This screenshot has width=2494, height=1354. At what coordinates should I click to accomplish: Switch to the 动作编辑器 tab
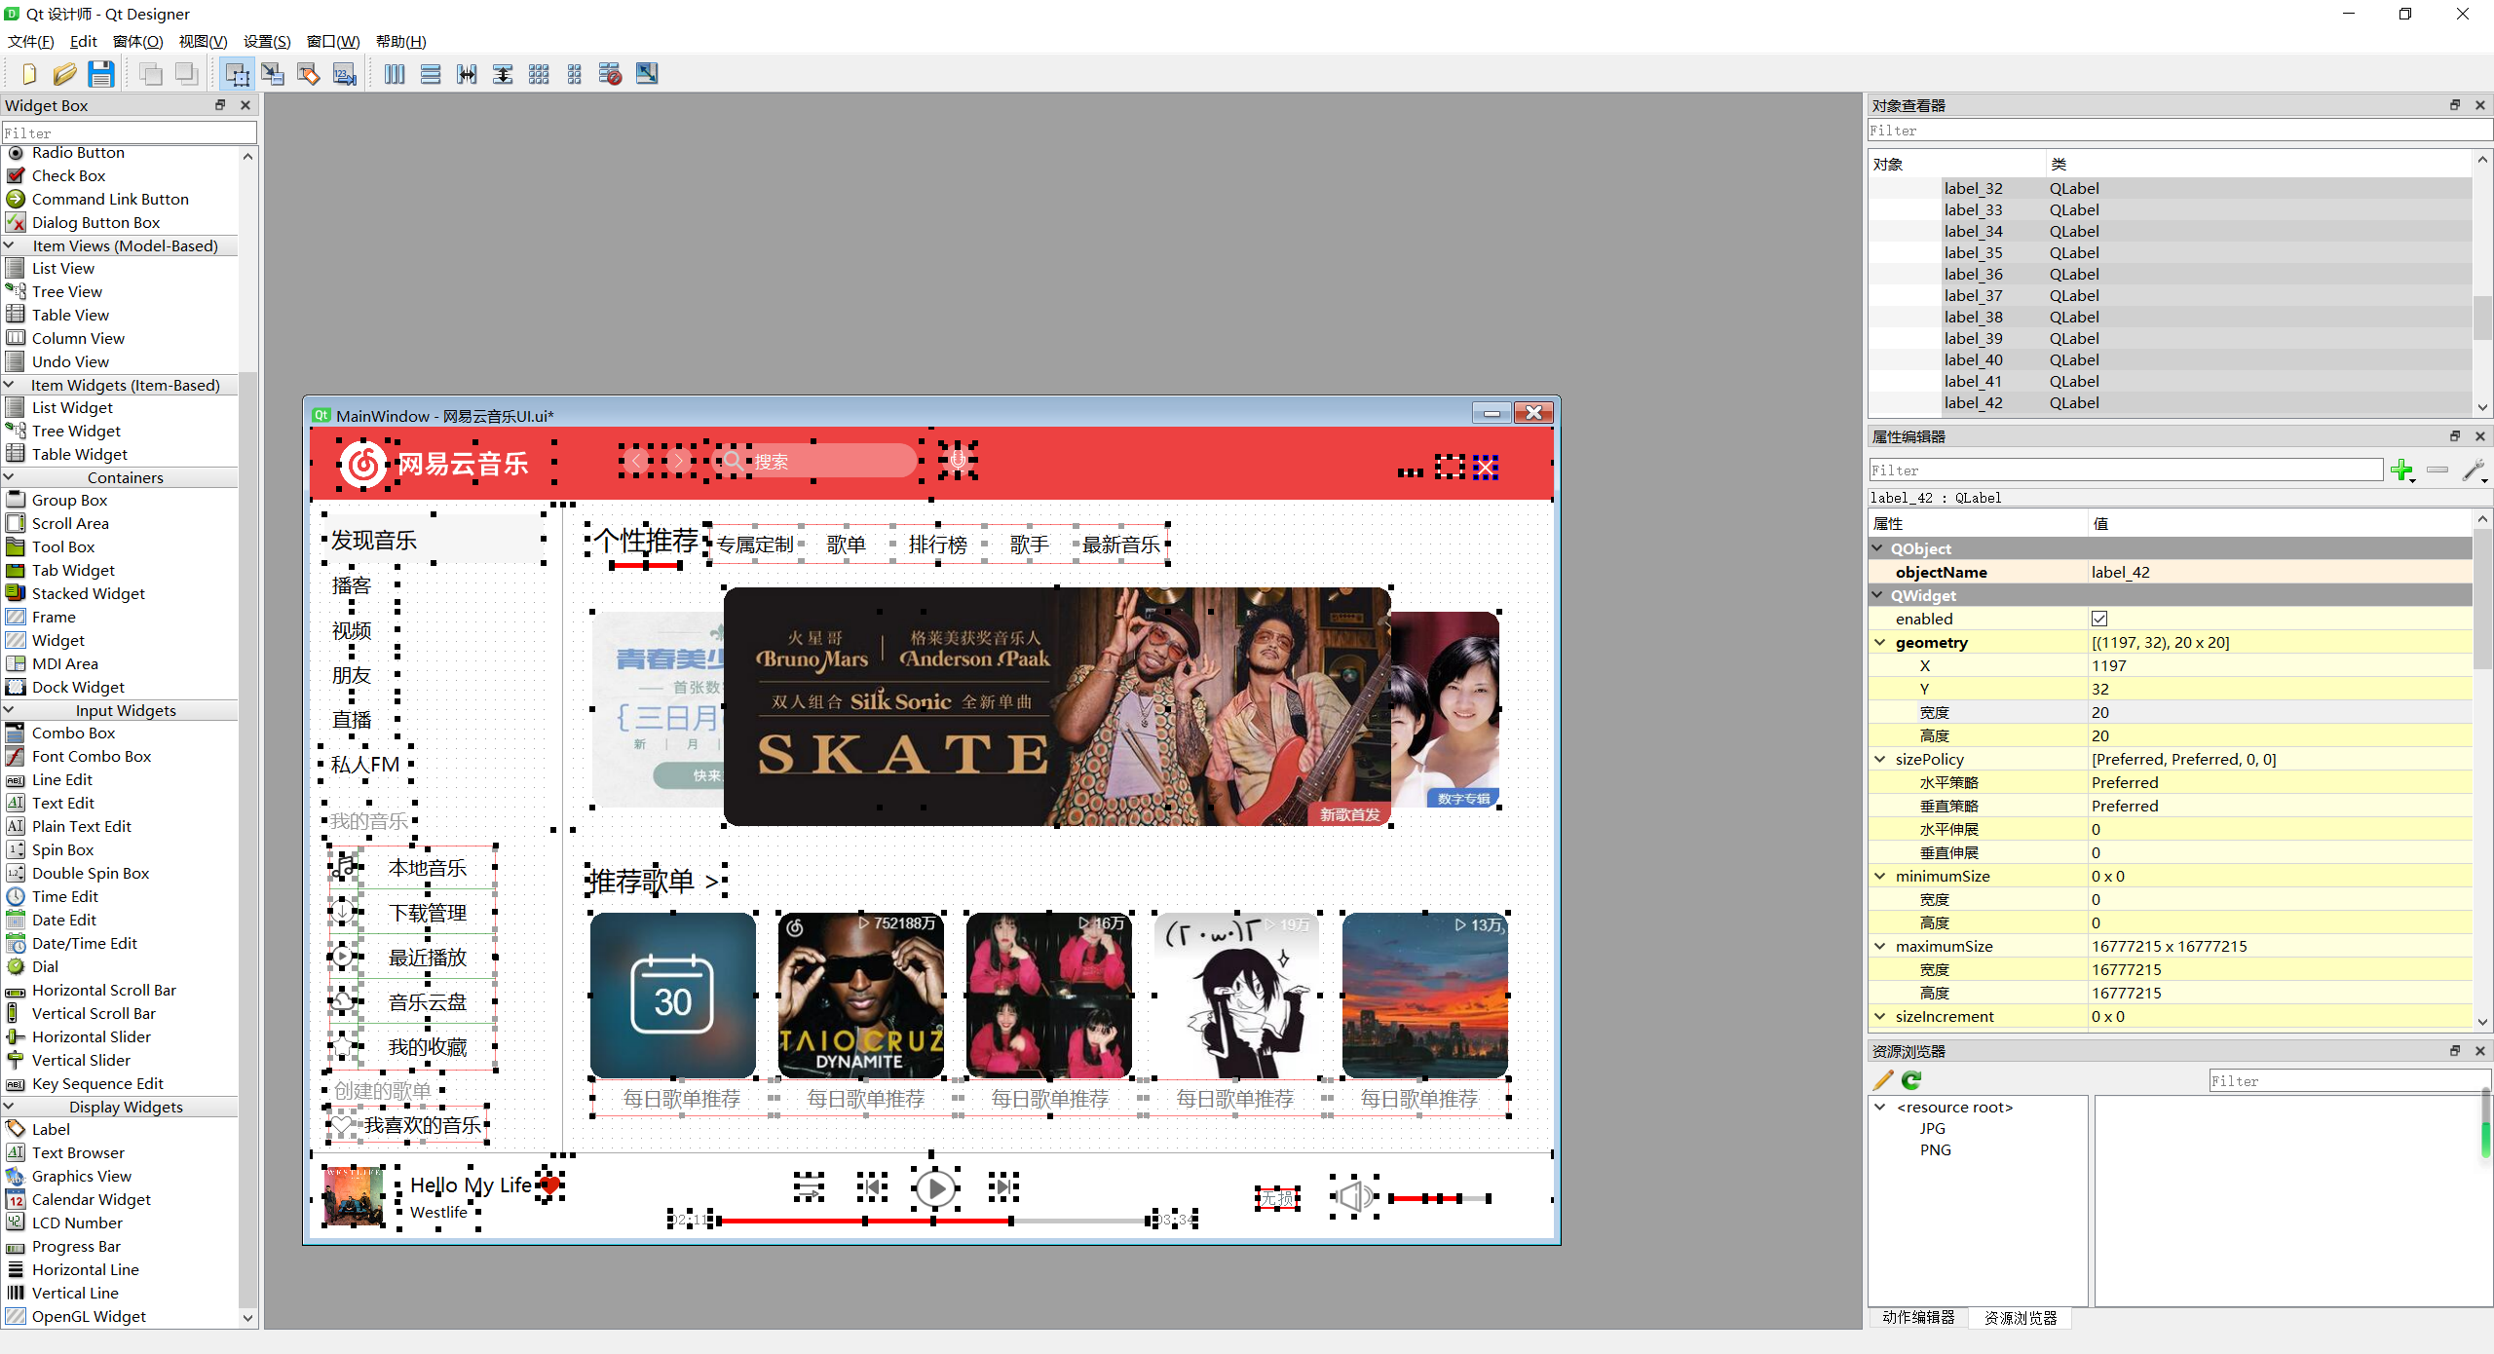click(x=1918, y=1318)
